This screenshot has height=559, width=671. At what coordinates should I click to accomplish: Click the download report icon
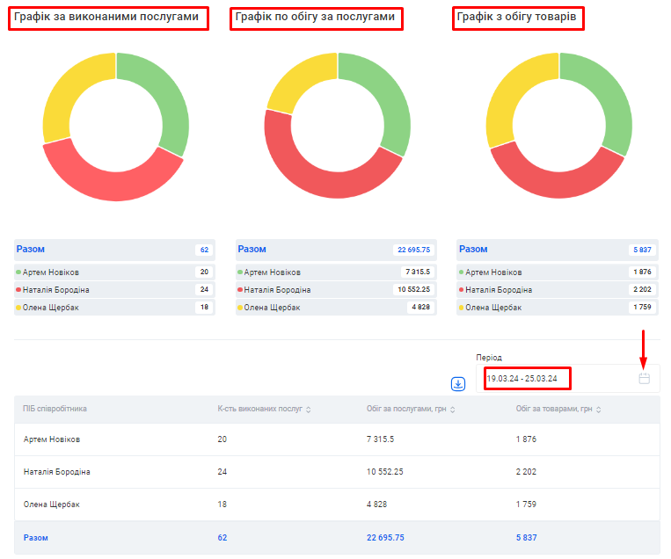458,384
